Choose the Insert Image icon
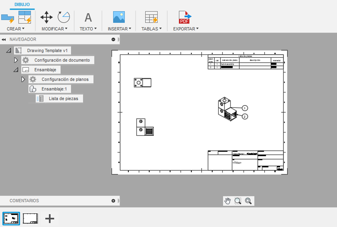Image resolution: width=337 pixels, height=227 pixels. pos(119,17)
